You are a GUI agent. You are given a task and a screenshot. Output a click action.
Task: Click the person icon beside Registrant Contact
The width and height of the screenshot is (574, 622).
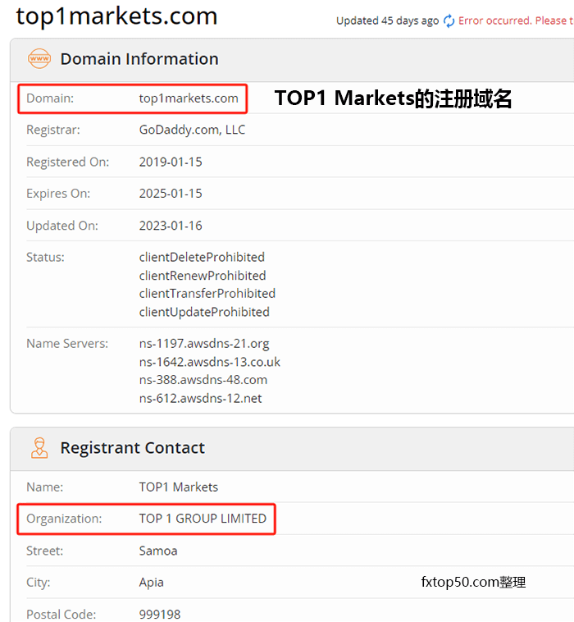pyautogui.click(x=39, y=448)
